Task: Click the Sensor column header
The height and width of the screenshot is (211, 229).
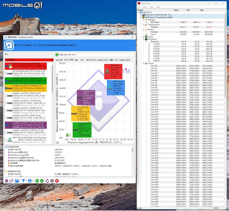Action: tap(155, 10)
